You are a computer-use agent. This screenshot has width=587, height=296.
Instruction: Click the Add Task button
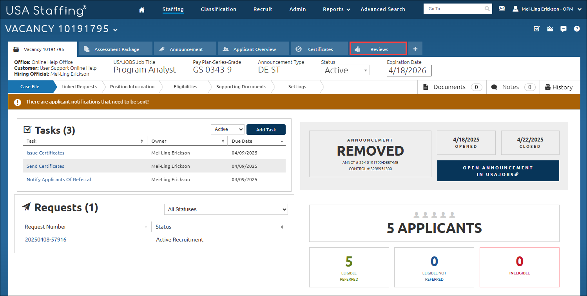(266, 129)
